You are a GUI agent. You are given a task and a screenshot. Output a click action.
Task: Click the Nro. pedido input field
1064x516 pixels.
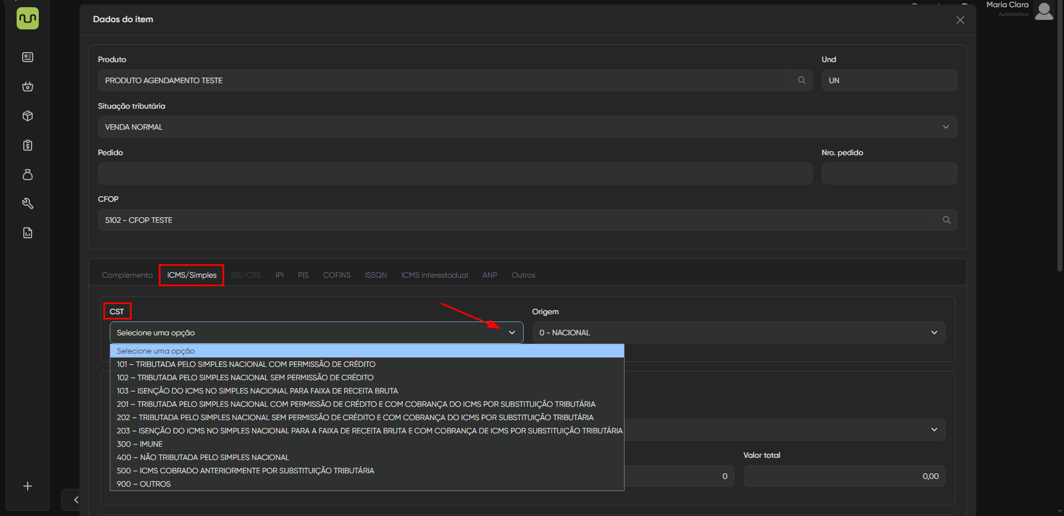[889, 173]
